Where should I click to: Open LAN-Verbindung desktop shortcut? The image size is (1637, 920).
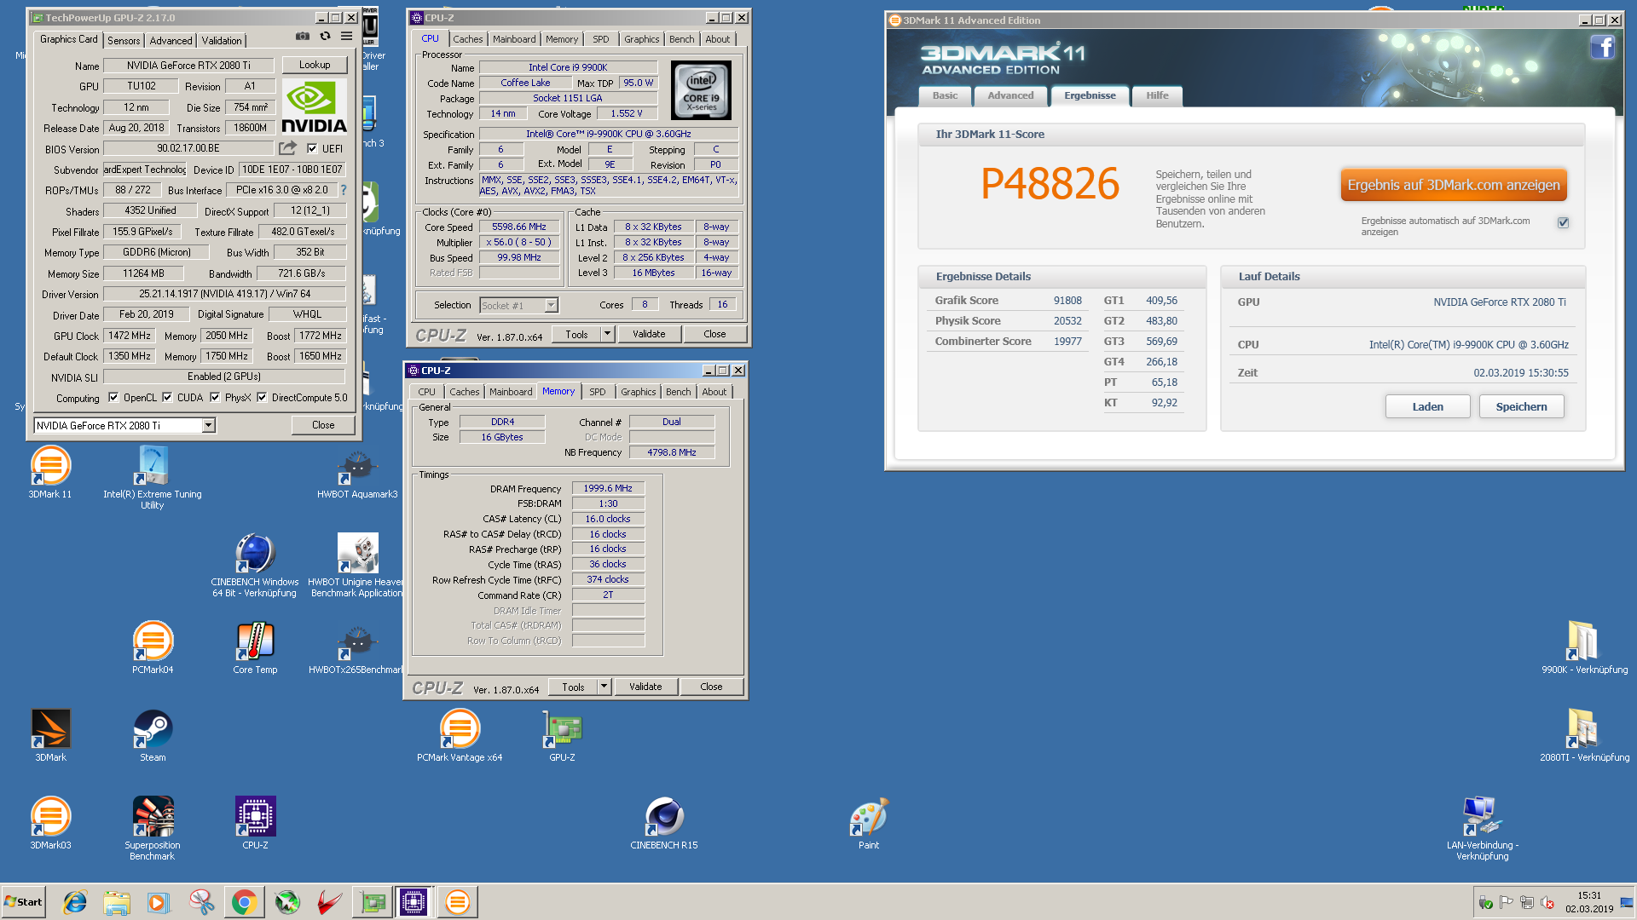[x=1482, y=829]
